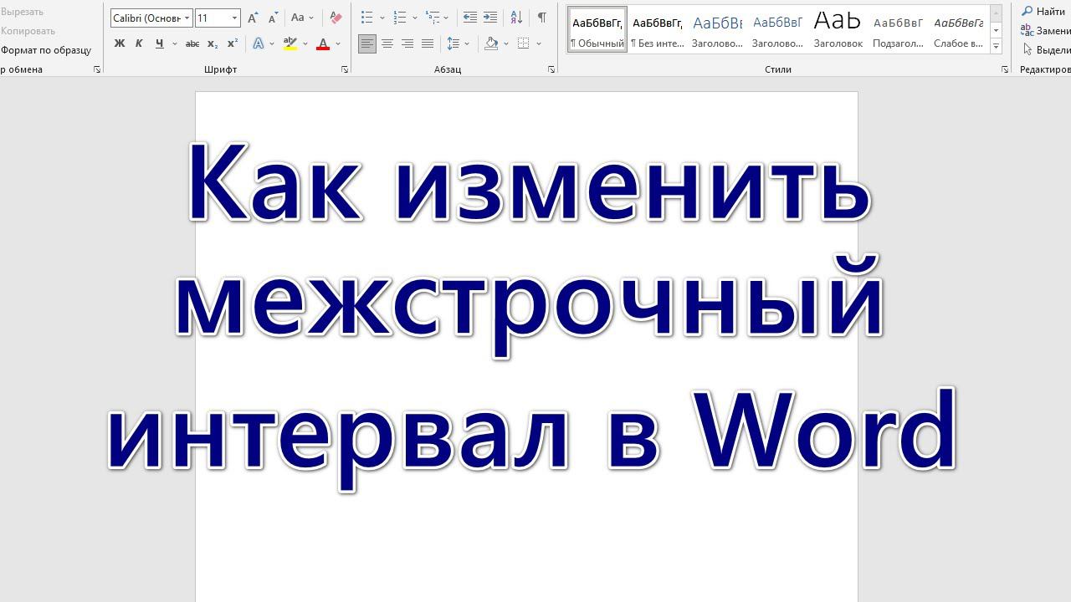Click the Decrease Font Size icon

pos(273,18)
